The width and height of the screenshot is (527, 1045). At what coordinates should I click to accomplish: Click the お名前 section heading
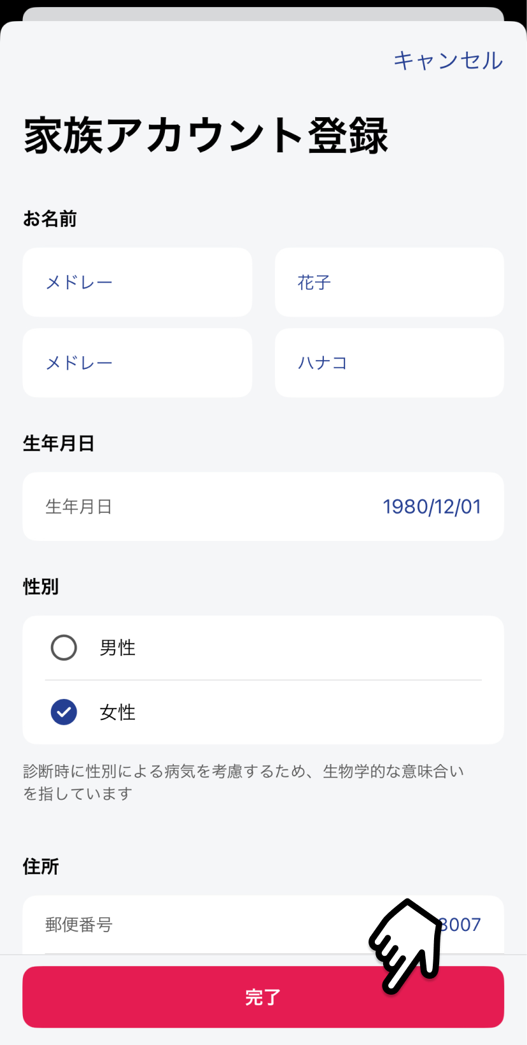tap(50, 219)
